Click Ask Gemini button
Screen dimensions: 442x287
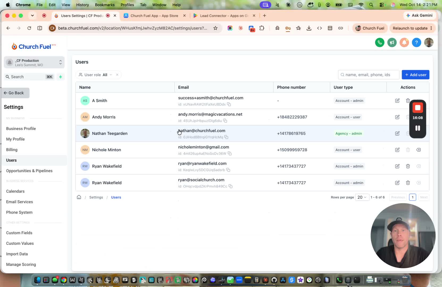419,15
